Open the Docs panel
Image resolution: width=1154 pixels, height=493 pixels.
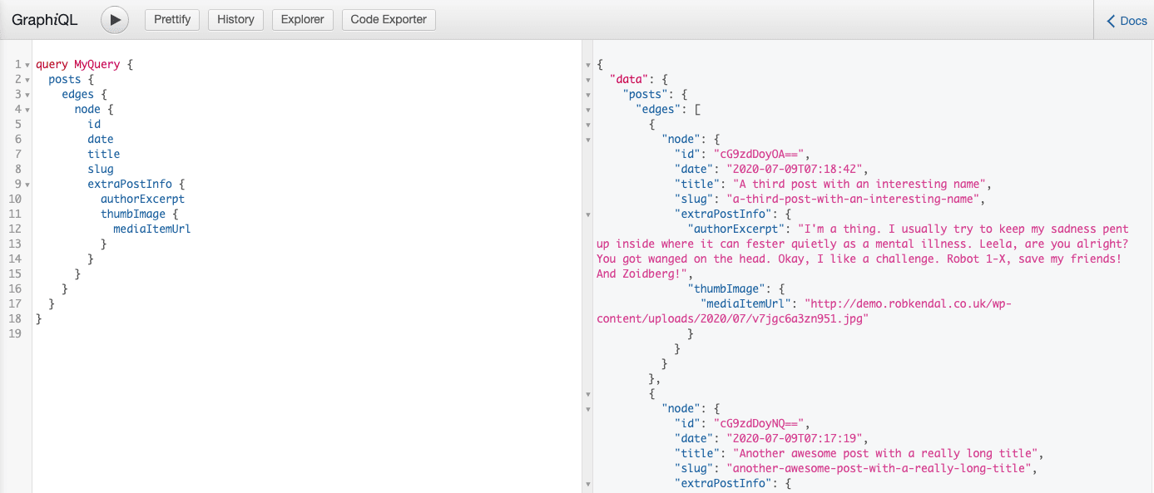[1127, 20]
